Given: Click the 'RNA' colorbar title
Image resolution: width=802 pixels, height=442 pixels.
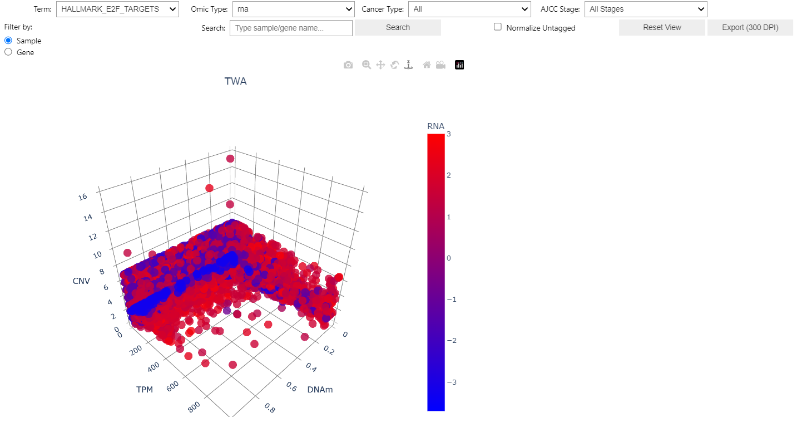Looking at the screenshot, I should [x=436, y=126].
